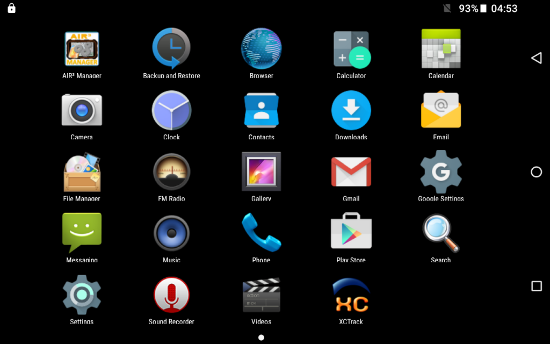Start the Camera app
This screenshot has height=344, width=550.
coord(82,110)
